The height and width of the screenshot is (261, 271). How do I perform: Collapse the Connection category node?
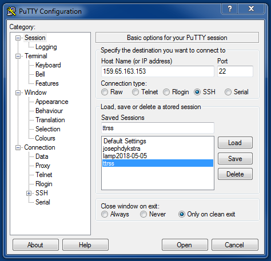[18, 147]
